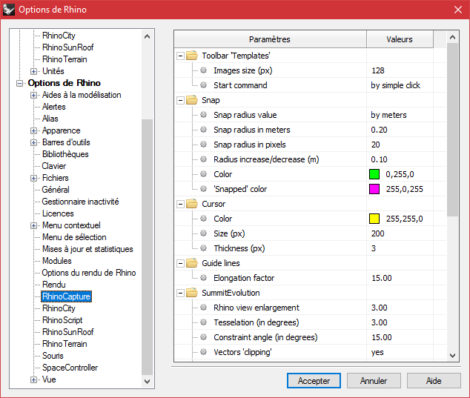Click gear icon beside Start command
The height and width of the screenshot is (398, 470).
[204, 85]
